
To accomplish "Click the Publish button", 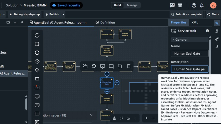I will (x=52, y=14).
